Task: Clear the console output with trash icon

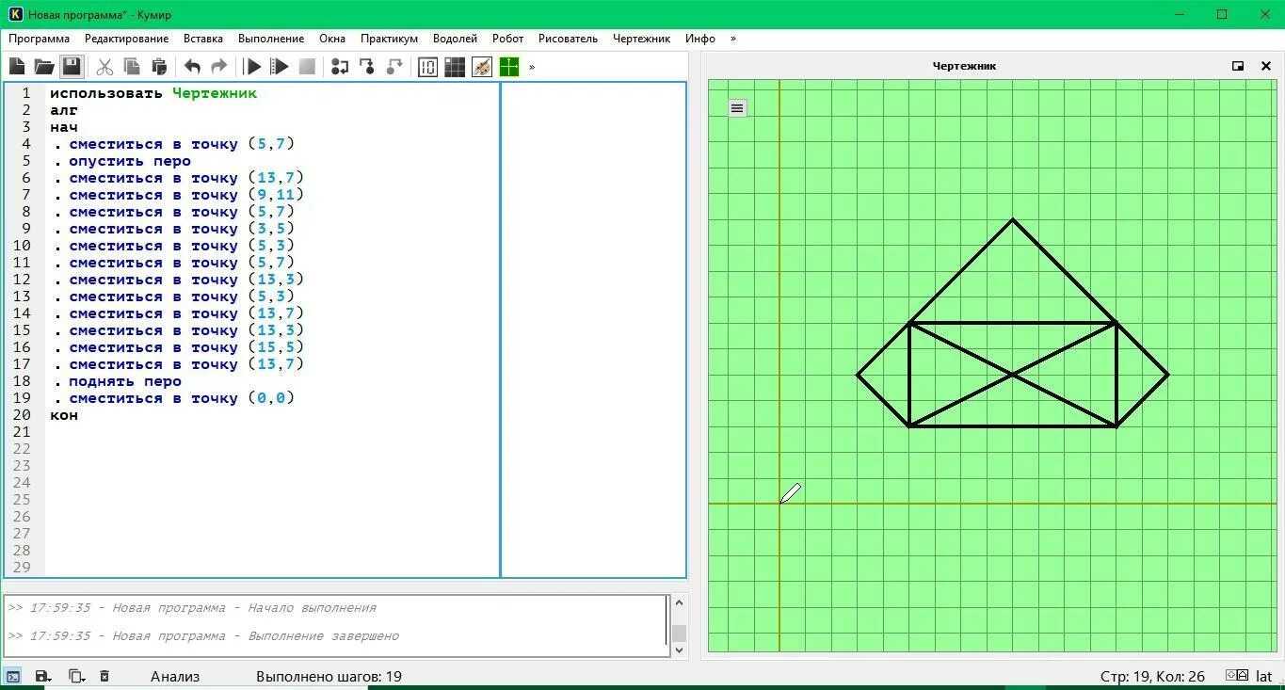Action: [x=104, y=676]
